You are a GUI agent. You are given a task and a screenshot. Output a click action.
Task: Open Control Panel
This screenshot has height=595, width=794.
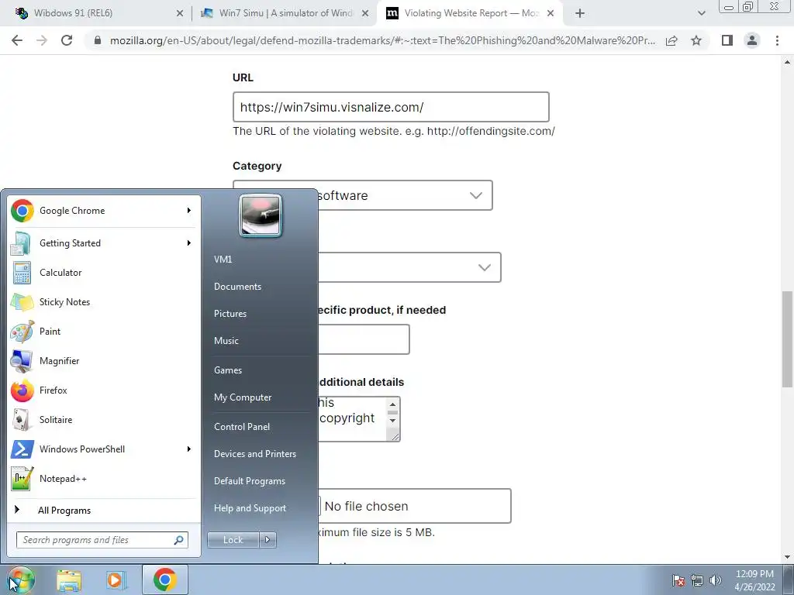click(242, 427)
